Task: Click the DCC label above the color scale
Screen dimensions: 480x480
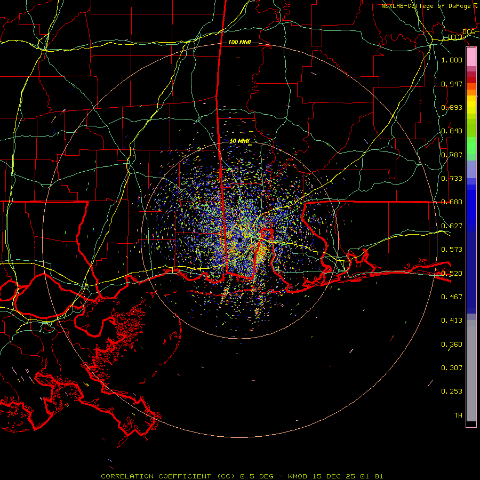Action: (x=468, y=32)
